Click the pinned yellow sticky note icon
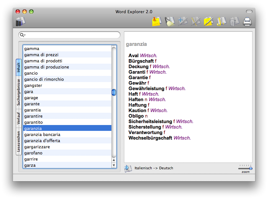 click(156, 22)
